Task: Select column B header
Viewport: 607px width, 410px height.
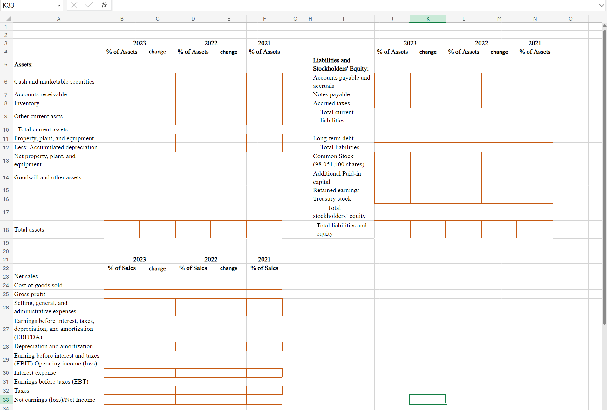Action: coord(121,18)
